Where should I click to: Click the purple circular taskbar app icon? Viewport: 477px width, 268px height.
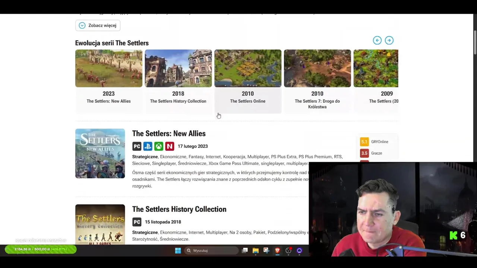(x=299, y=251)
